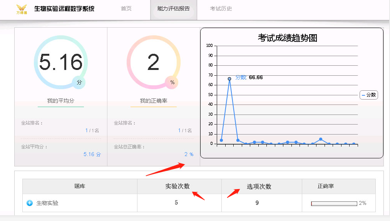Toggle the 分数 legend entry in chart
The image size is (390, 221).
point(368,95)
